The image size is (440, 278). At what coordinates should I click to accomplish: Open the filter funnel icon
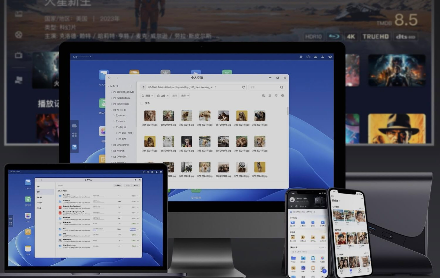(x=276, y=96)
